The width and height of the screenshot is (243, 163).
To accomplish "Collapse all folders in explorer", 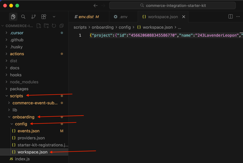I will pyautogui.click(x=62, y=26).
